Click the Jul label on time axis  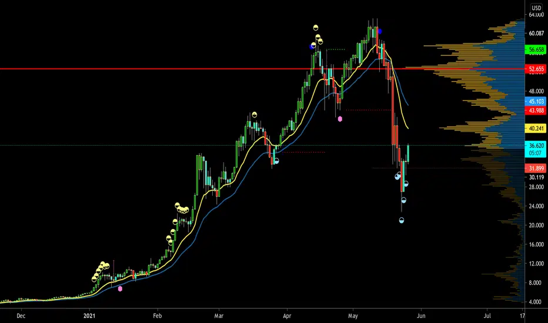(487, 316)
